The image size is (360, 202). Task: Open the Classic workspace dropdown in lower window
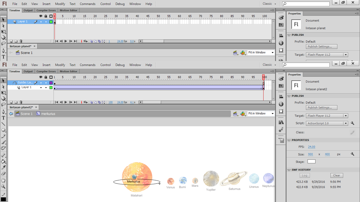(x=269, y=65)
